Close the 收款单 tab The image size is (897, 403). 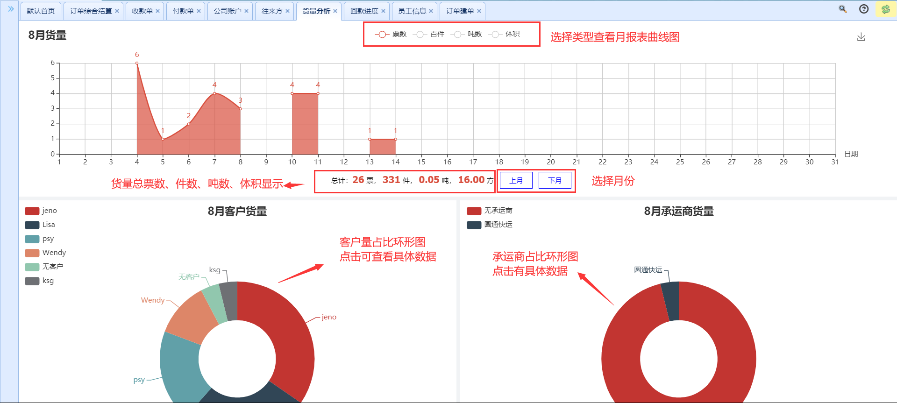(x=157, y=11)
